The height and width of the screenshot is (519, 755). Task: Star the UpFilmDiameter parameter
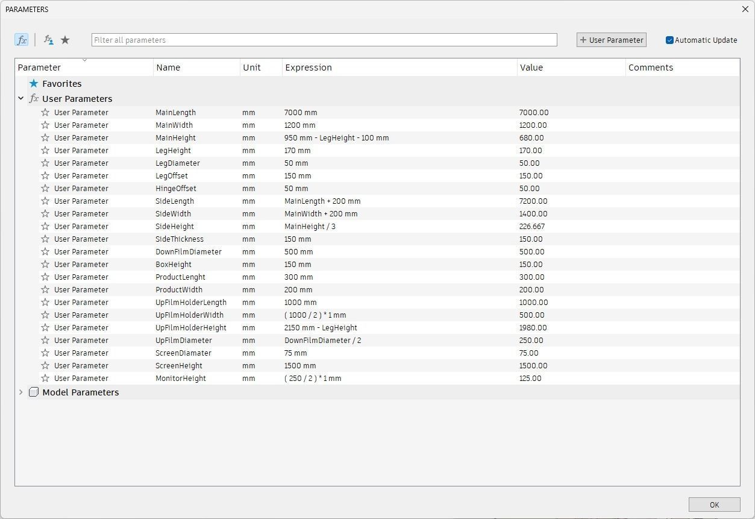pos(45,340)
